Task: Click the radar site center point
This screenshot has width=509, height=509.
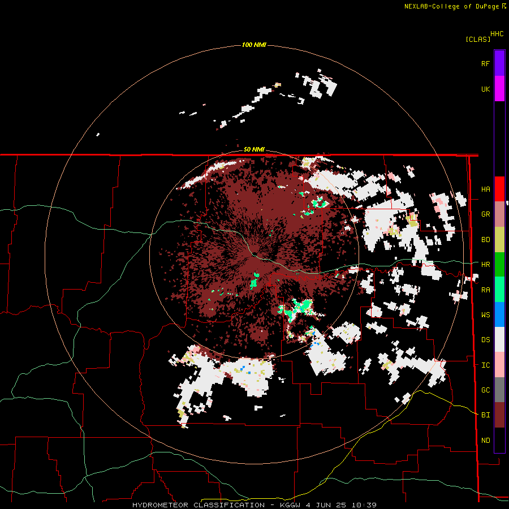Action: coord(255,254)
